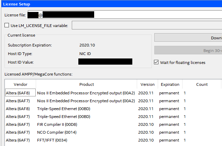Click the LM_LICENSE_FILE variable text box

pyautogui.click(x=147, y=25)
